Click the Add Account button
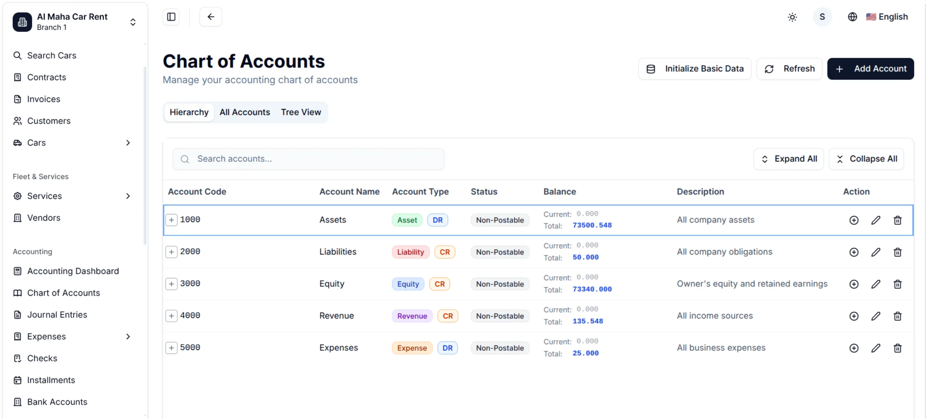926x419 pixels. [x=871, y=69]
